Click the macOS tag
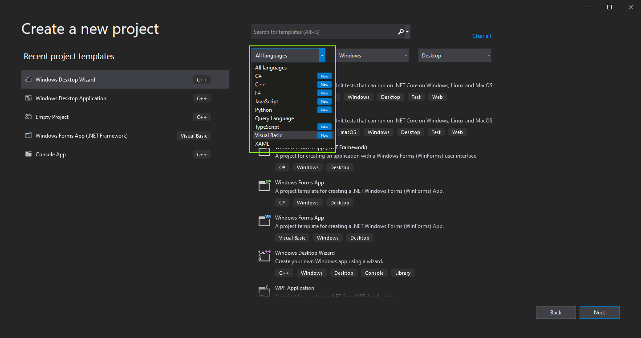Image resolution: width=641 pixels, height=338 pixels. 348,132
